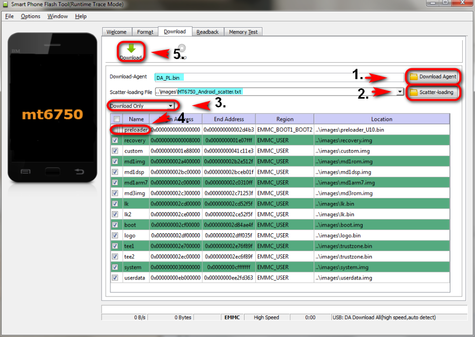Image resolution: width=475 pixels, height=337 pixels.
Task: Switch to the Memory Test tab
Action: point(243,32)
